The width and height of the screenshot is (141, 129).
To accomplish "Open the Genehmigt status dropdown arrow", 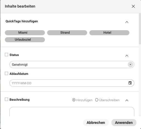I will [131, 64].
